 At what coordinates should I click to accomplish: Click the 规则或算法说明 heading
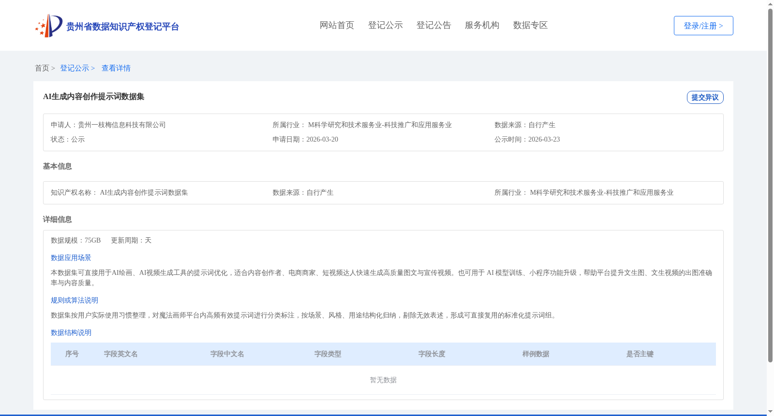(x=74, y=300)
